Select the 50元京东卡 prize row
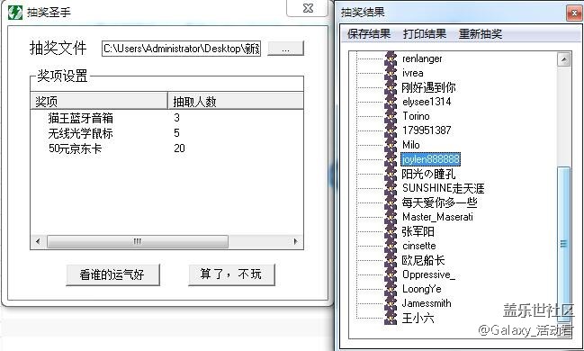The height and width of the screenshot is (351, 584). 75,148
